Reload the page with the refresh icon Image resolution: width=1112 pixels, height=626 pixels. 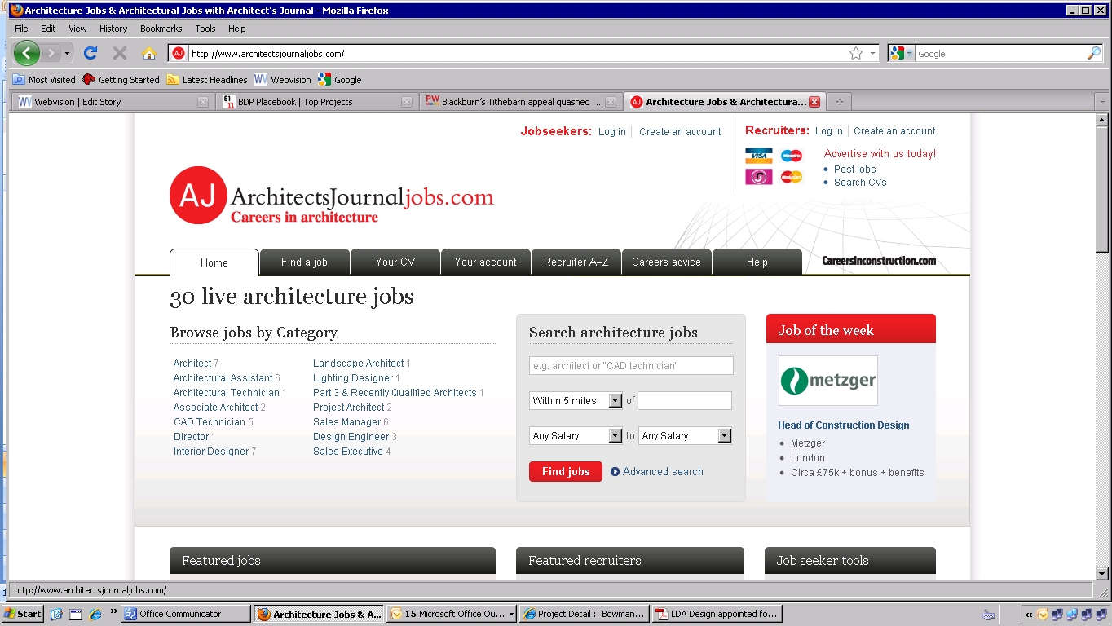[x=90, y=53]
